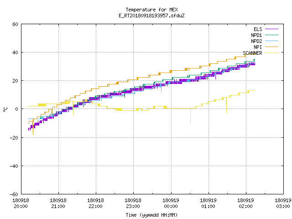This screenshot has height=219, width=292.
Task: Select the file name E_RT20180918193957.sfduZ
Action: (151, 16)
